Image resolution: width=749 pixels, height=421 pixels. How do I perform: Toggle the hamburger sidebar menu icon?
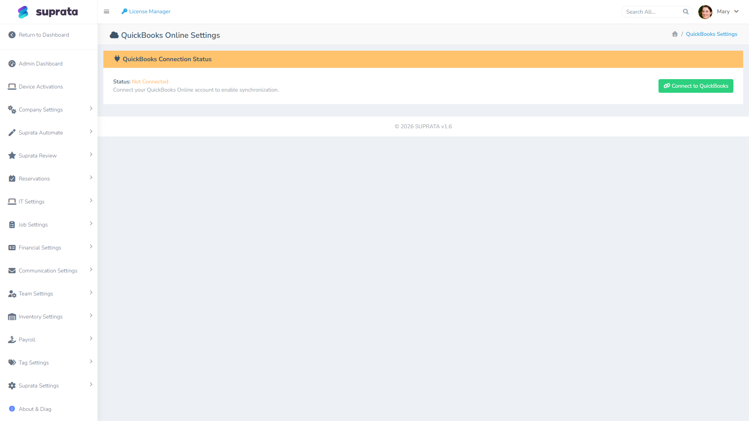(x=106, y=12)
